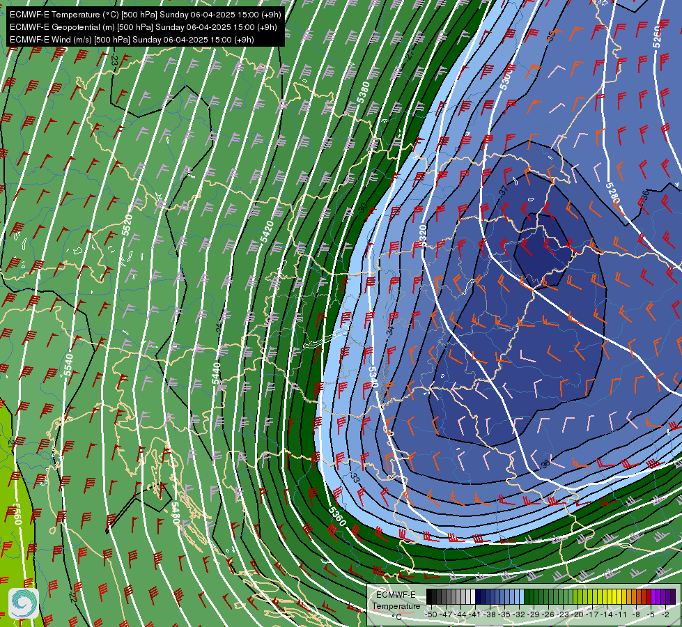Click the 5360 geopotential contour label
This screenshot has height=627, width=682.
tap(337, 516)
